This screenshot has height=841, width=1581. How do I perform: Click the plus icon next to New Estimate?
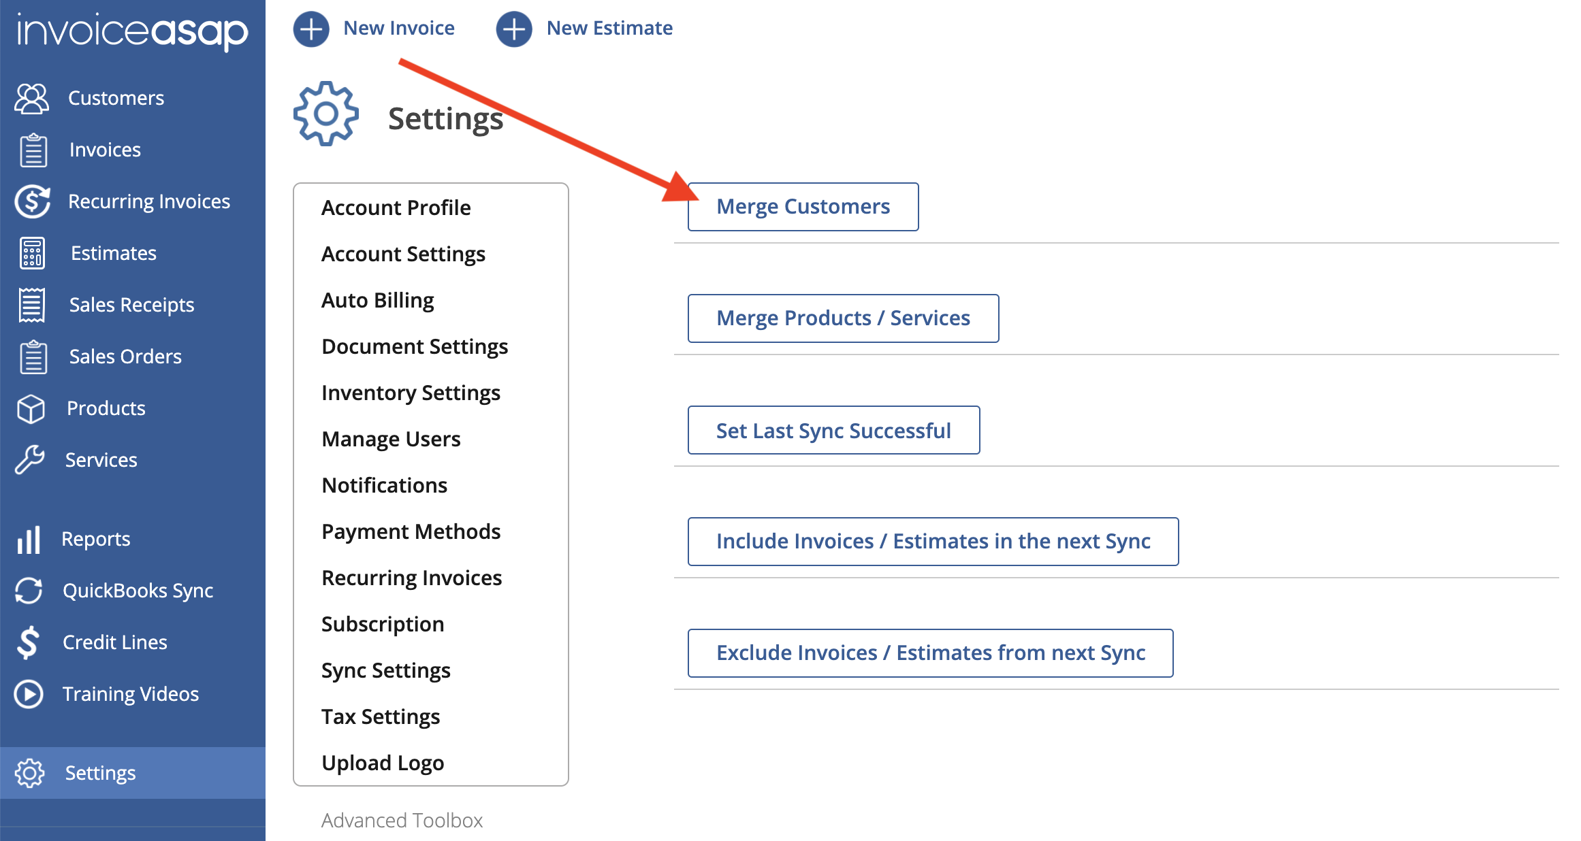click(x=513, y=28)
